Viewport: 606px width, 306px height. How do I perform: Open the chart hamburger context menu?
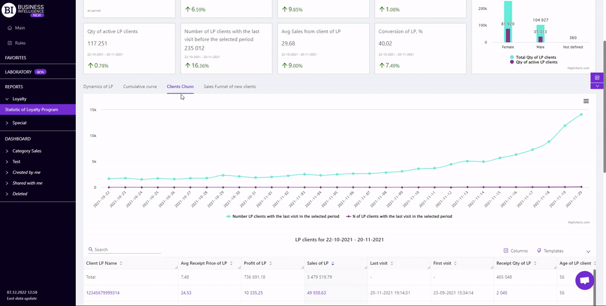pyautogui.click(x=586, y=101)
